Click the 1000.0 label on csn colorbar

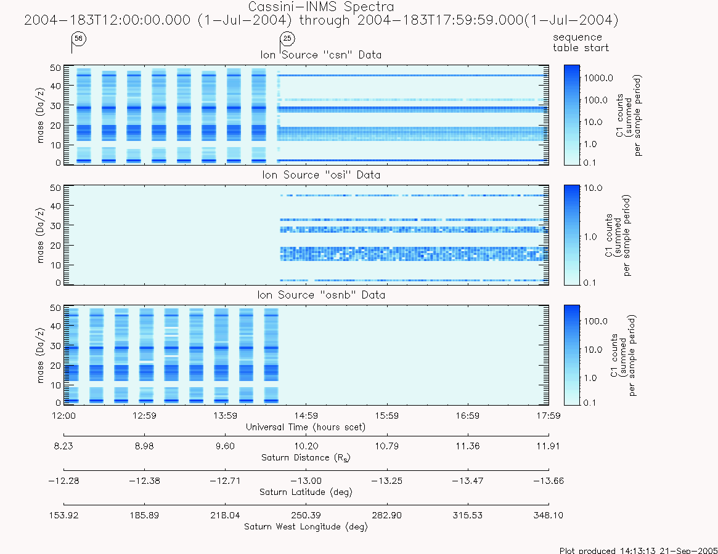pyautogui.click(x=598, y=78)
